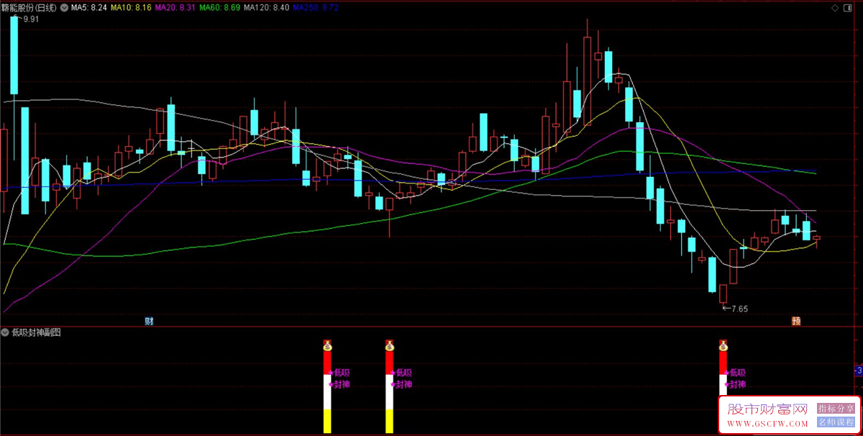Click the orange 预 marker near chart bottom
This screenshot has width=863, height=436.
[796, 320]
